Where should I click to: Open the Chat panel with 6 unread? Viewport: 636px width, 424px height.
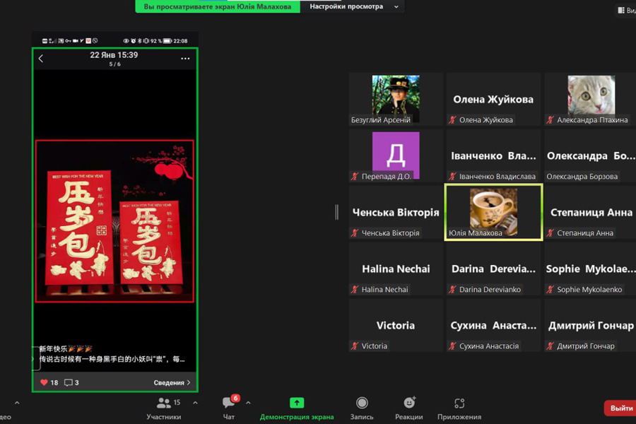(x=229, y=402)
